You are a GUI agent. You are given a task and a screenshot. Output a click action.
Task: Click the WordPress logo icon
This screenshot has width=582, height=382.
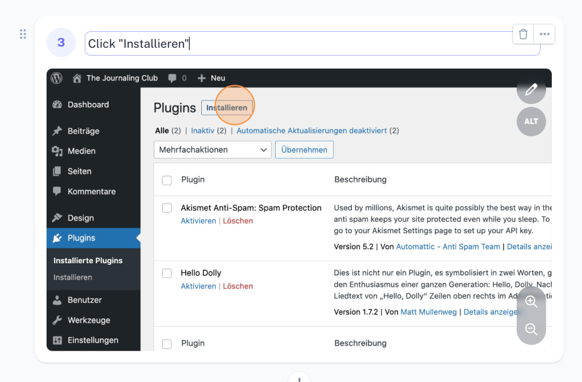[56, 78]
